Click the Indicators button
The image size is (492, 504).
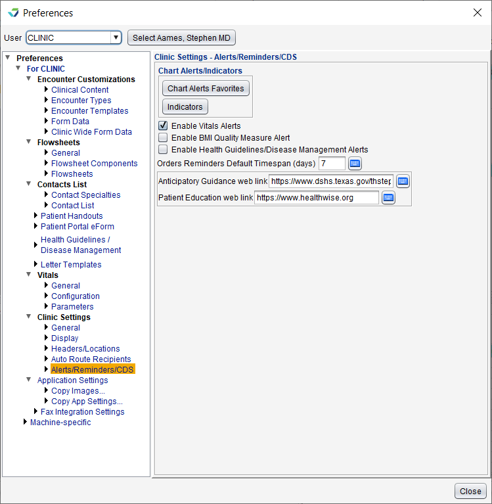point(185,106)
